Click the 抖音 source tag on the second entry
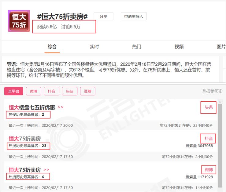 coord(209,139)
